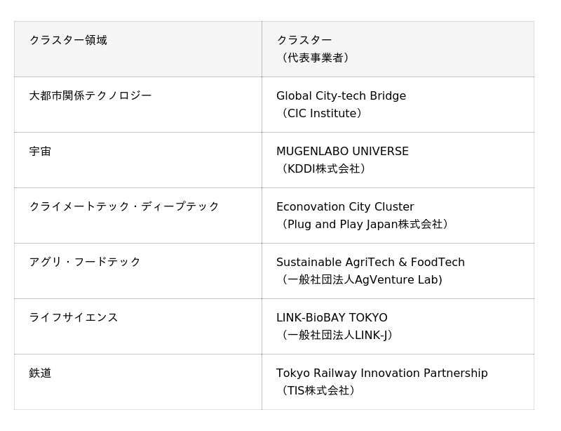The height and width of the screenshot is (431, 561).
Task: Click Sustainable AgriTech & FoodTech text
Action: [x=370, y=263]
